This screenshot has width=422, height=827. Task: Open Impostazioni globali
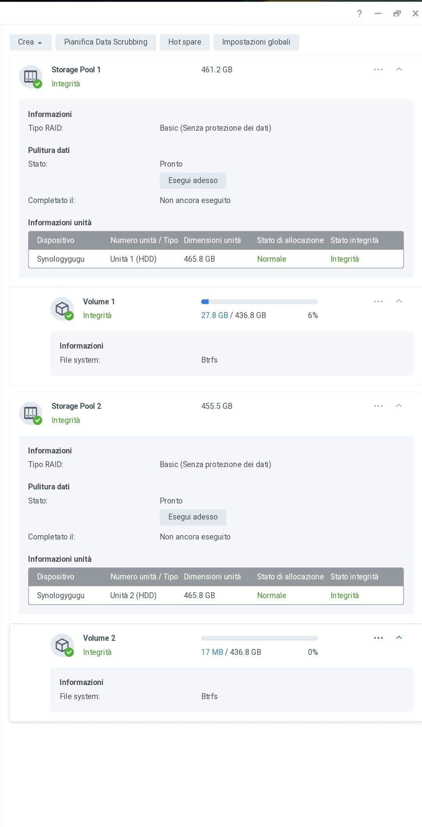point(256,42)
